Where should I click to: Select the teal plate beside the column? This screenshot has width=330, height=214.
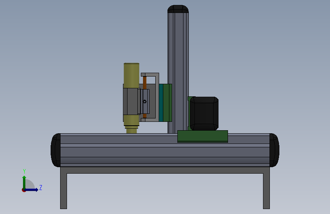161,103
